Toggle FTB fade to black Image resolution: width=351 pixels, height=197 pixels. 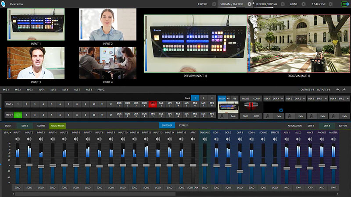[234, 98]
